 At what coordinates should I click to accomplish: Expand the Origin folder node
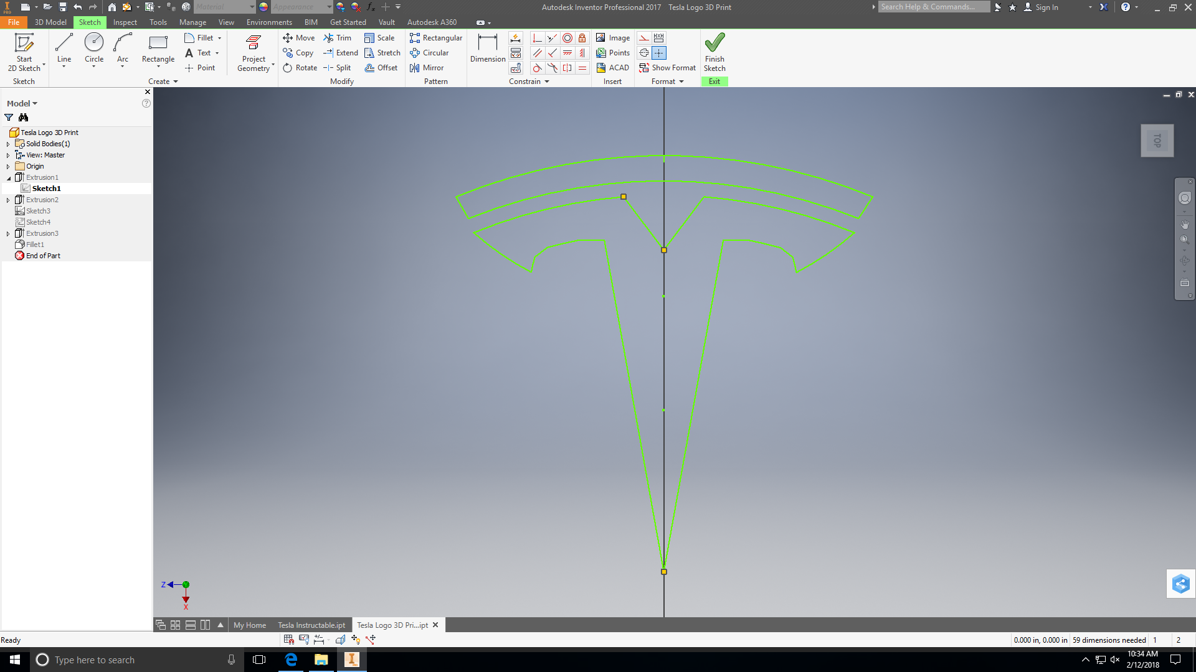coord(8,166)
